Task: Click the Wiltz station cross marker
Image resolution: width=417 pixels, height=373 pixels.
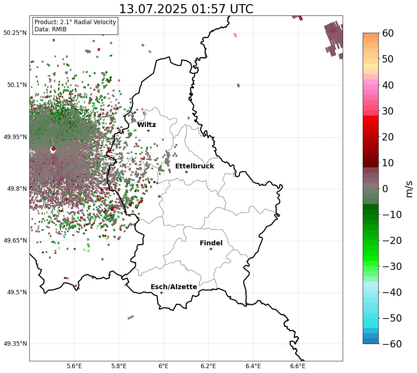Action: click(148, 130)
